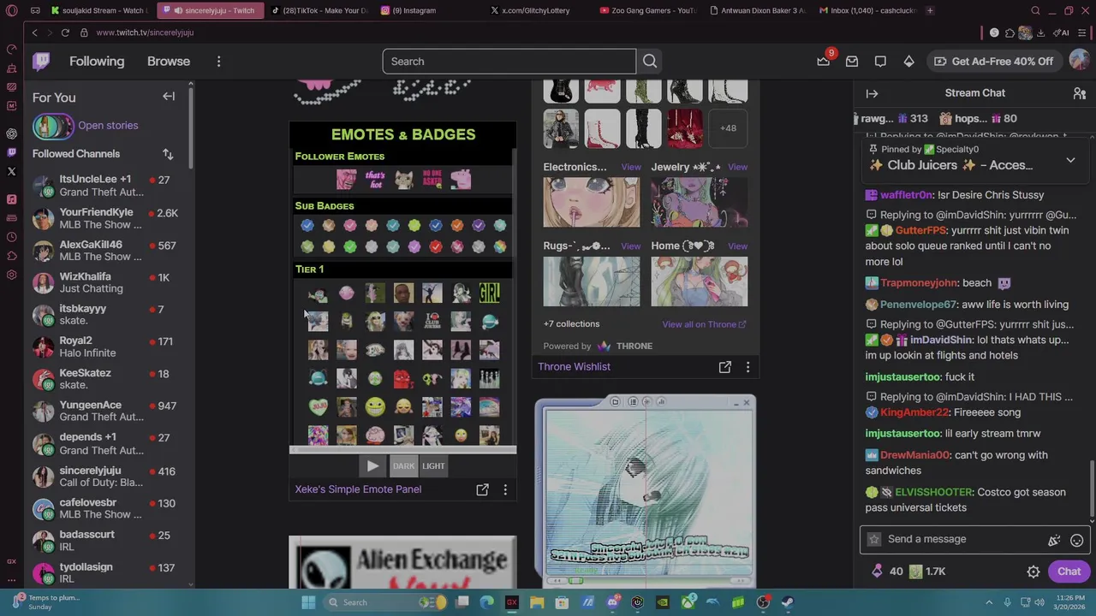View the Jewelry collection
This screenshot has width=1096, height=616.
(737, 168)
